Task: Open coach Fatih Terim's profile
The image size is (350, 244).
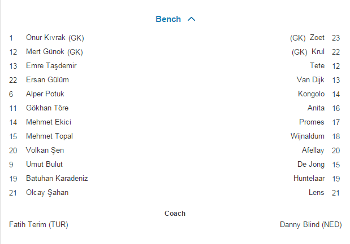Action: pyautogui.click(x=38, y=224)
